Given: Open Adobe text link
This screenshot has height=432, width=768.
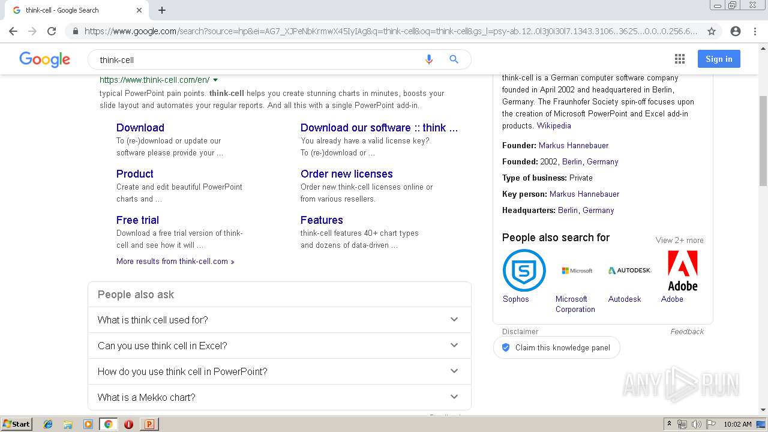Looking at the screenshot, I should pos(672,299).
